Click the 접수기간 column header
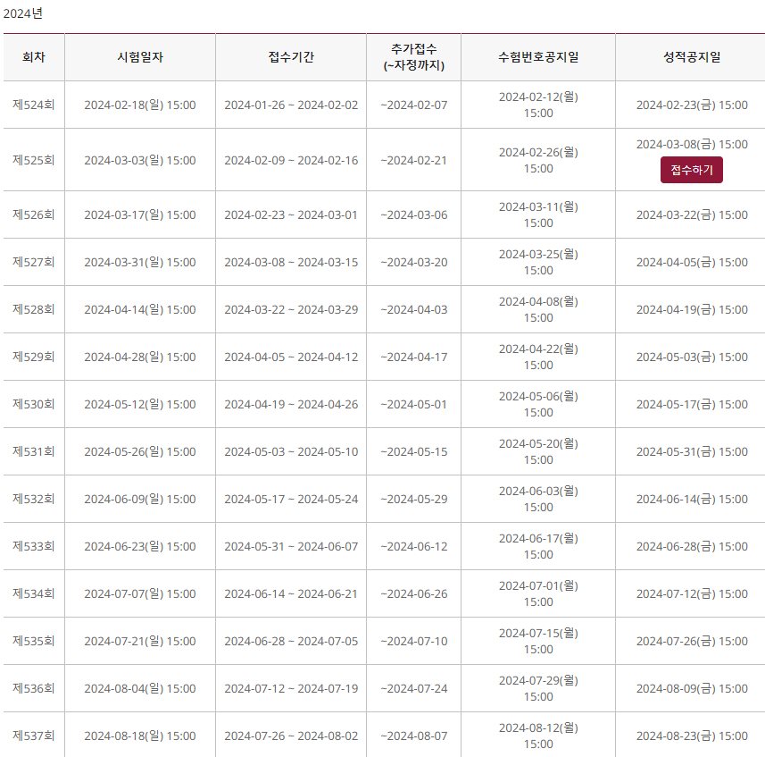The height and width of the screenshot is (757, 765). coord(291,57)
